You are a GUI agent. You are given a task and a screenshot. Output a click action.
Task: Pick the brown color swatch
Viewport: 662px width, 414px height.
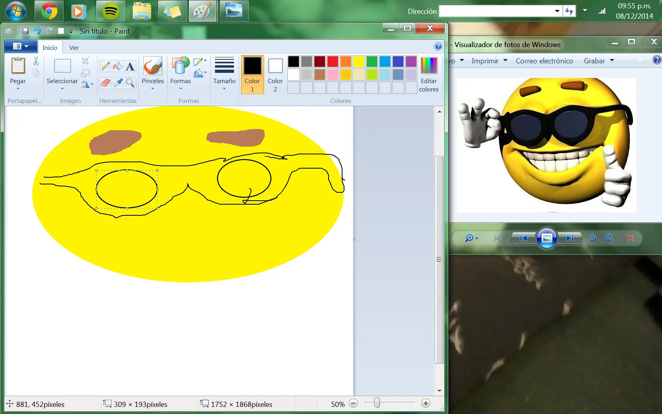(x=320, y=74)
